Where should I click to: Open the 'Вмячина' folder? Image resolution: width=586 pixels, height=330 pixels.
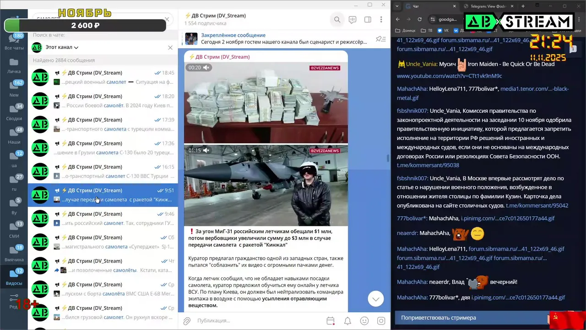14,254
